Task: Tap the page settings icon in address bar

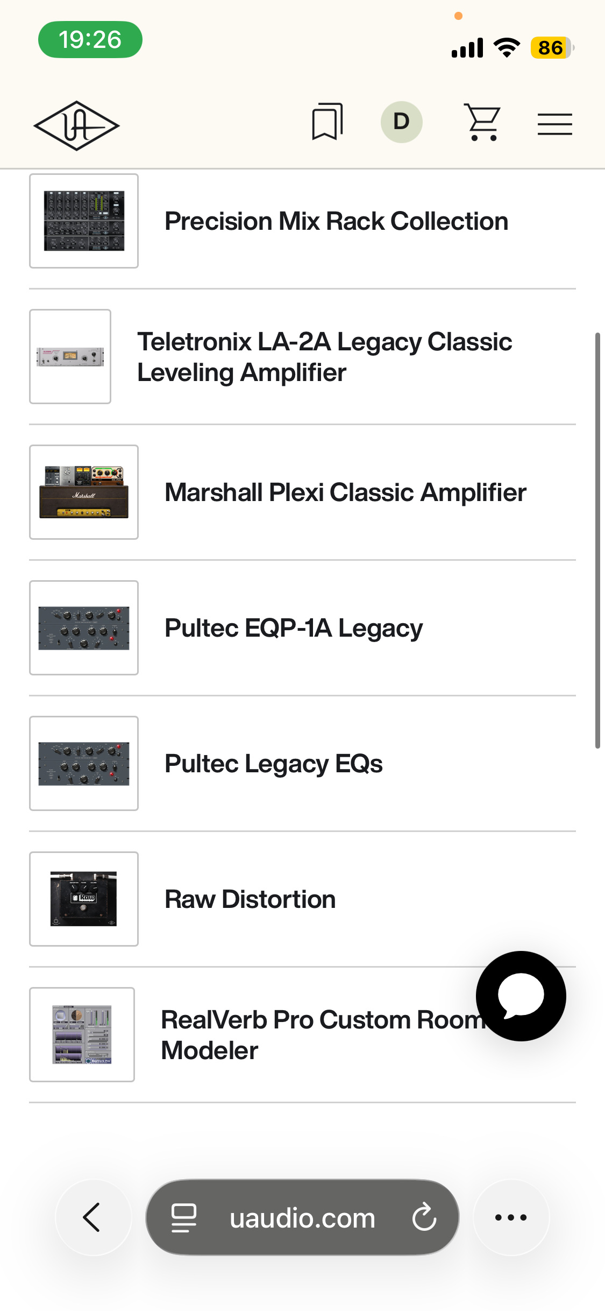Action: (x=184, y=1218)
